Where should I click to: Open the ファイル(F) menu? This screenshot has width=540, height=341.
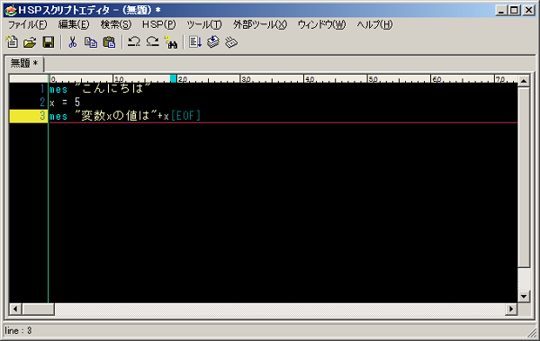coord(27,24)
